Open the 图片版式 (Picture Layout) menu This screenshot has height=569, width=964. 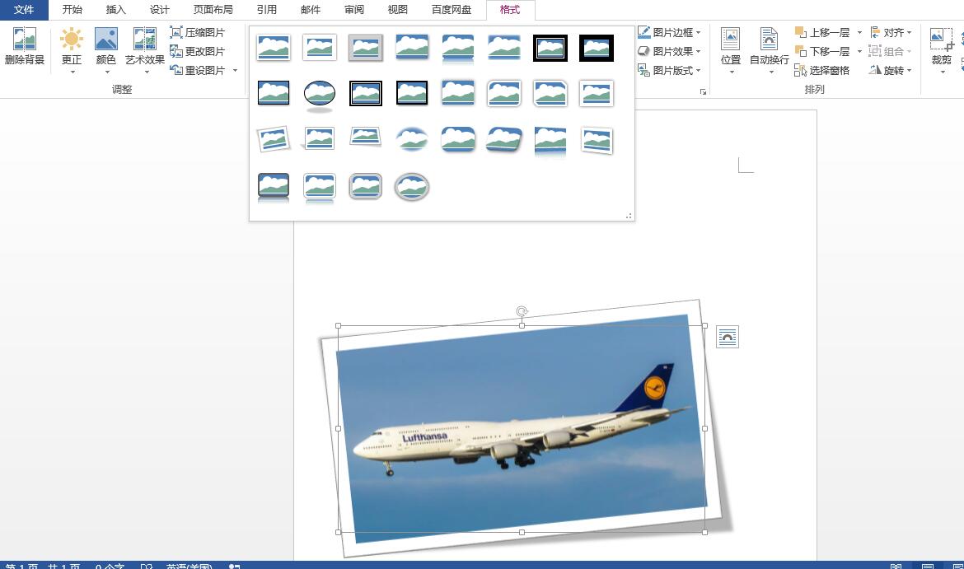[x=669, y=71]
